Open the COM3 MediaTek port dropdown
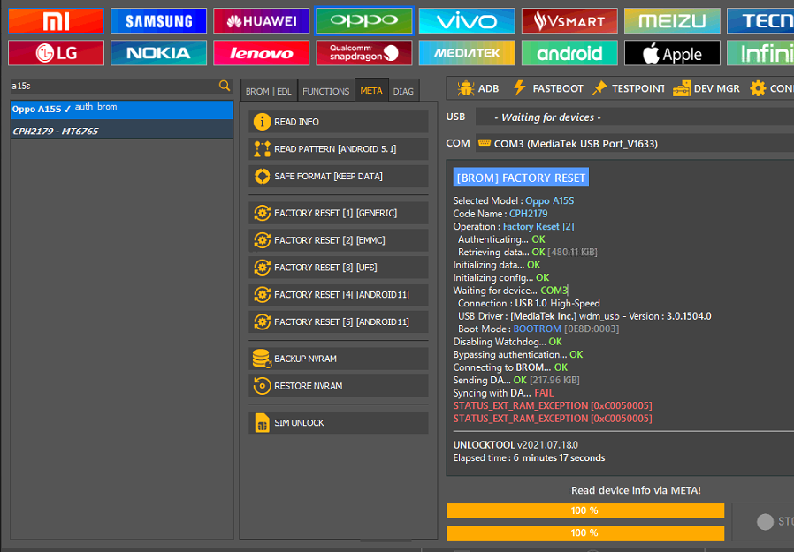 (635, 144)
